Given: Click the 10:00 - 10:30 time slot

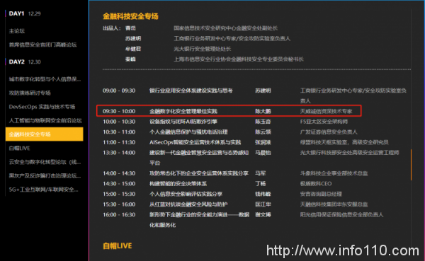Looking at the screenshot, I should (x=119, y=122).
